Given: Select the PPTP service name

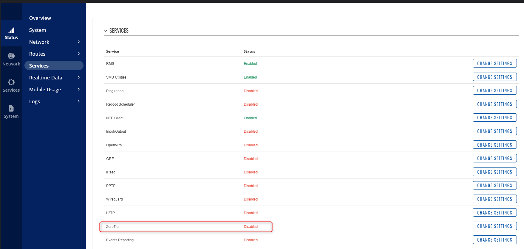Looking at the screenshot, I should tap(111, 186).
